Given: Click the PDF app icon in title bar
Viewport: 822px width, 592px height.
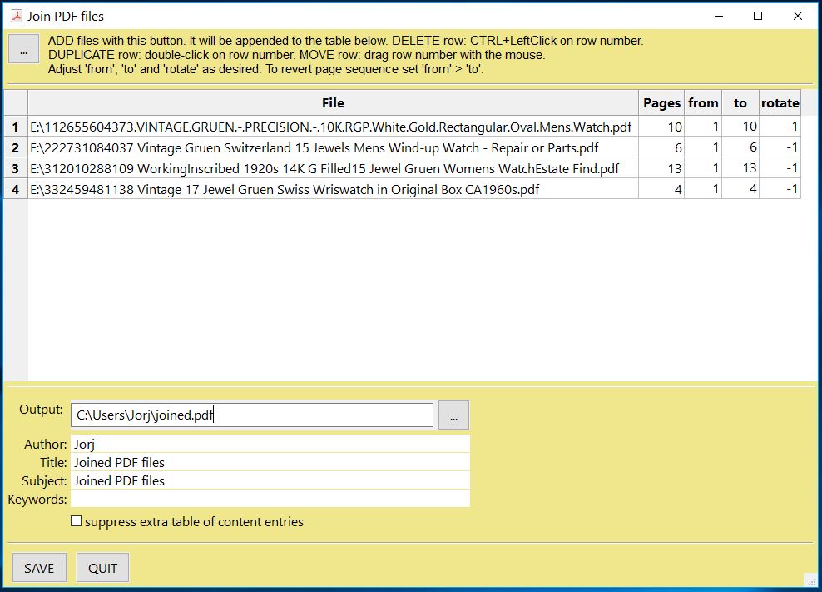Looking at the screenshot, I should click(x=16, y=16).
